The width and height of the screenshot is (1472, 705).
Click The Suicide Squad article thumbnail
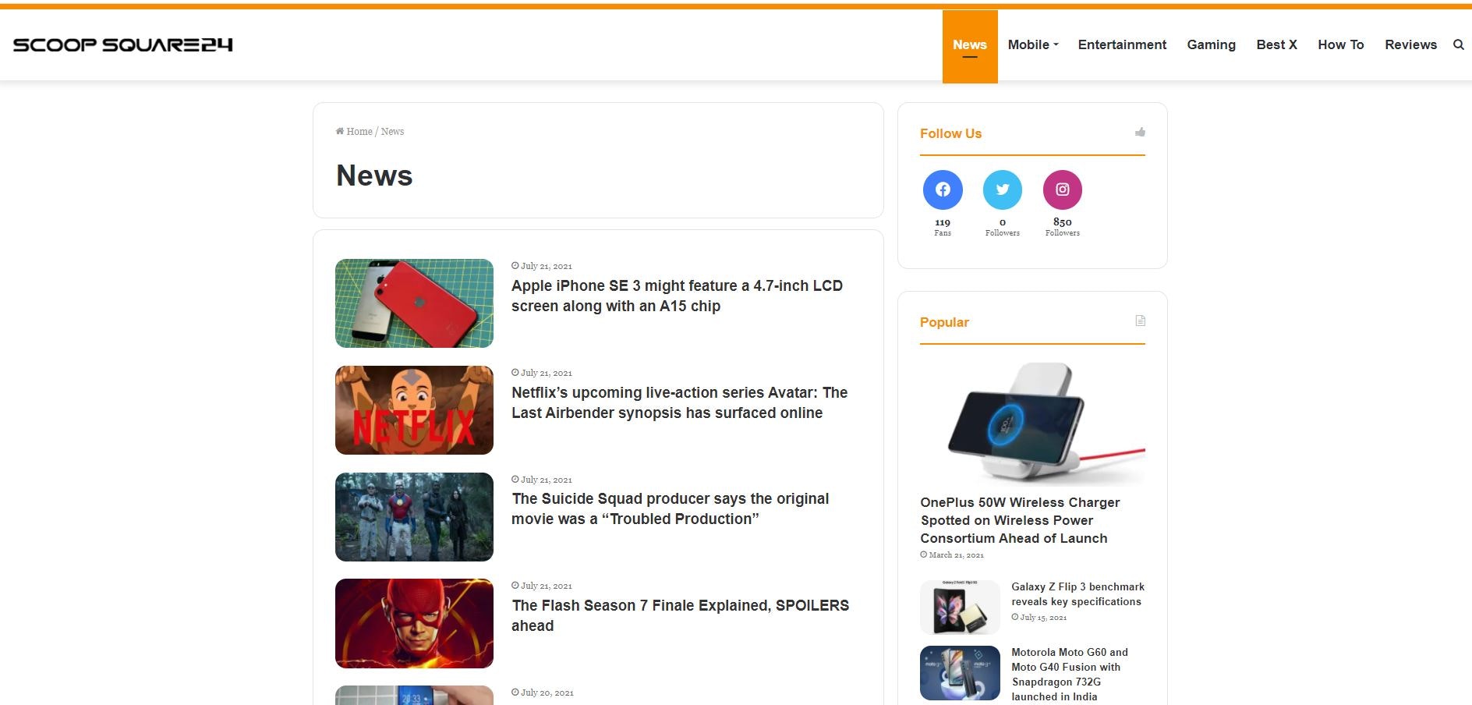414,517
